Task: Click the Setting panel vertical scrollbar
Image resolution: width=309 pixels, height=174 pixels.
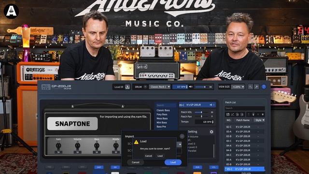Action: click(214, 150)
